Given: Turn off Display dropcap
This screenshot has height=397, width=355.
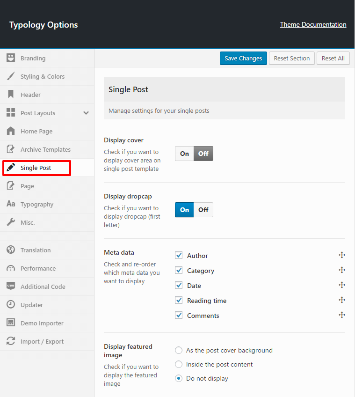Looking at the screenshot, I should click(x=203, y=210).
